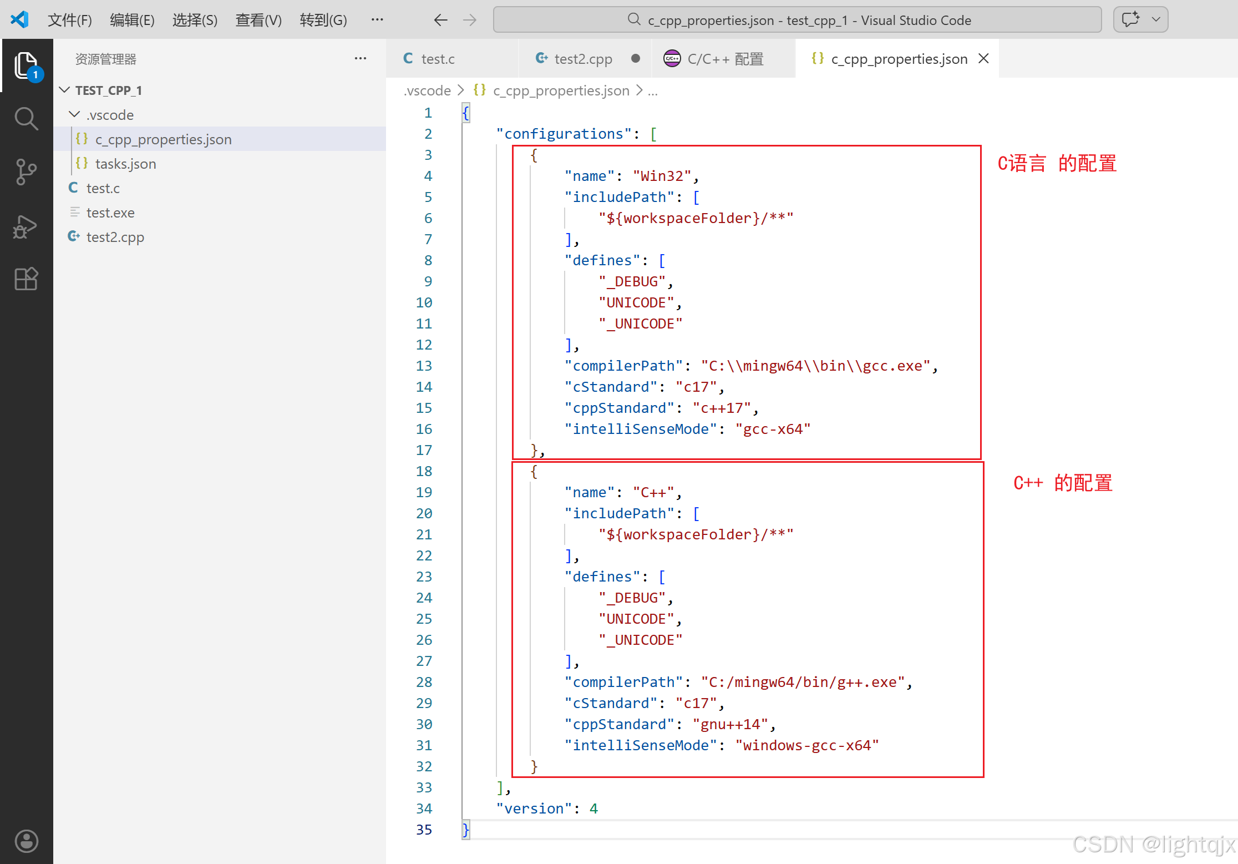
Task: Open Run and Debug view icon
Action: [26, 226]
